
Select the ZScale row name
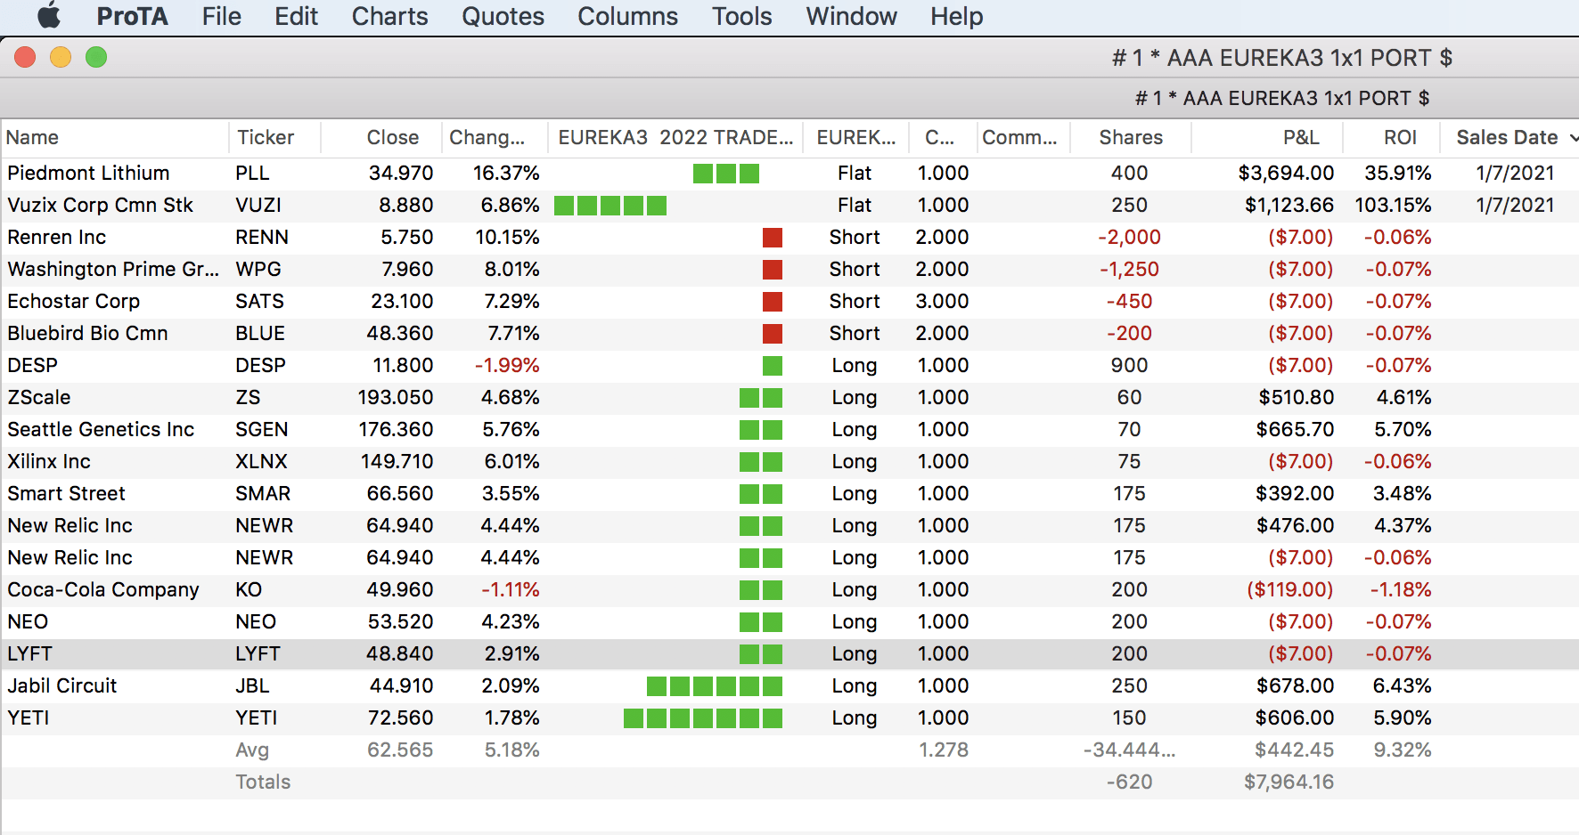click(39, 397)
